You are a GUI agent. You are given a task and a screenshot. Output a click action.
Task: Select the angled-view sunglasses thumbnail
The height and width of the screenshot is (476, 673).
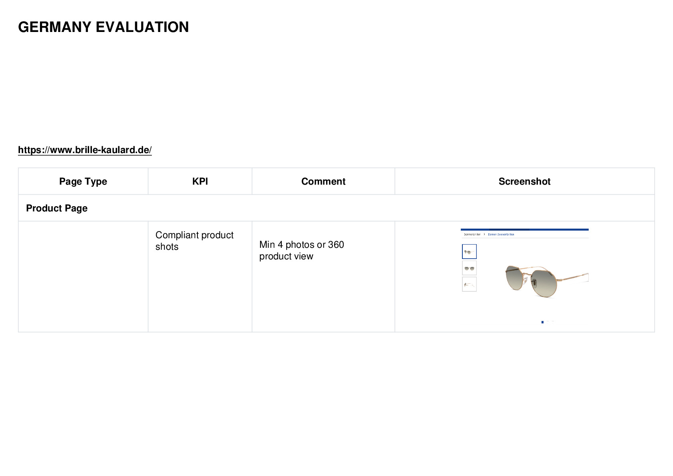[x=469, y=252]
